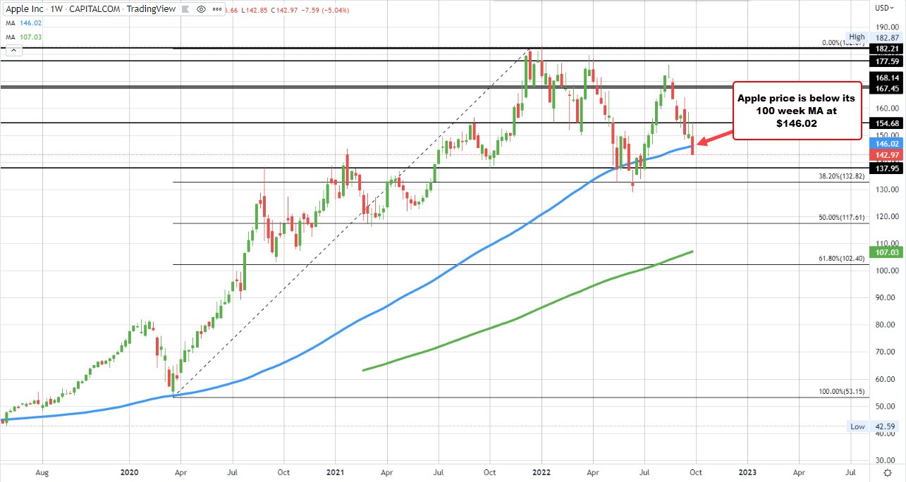The image size is (906, 482).
Task: Click the red 142.97 last price label
Action: pos(886,154)
